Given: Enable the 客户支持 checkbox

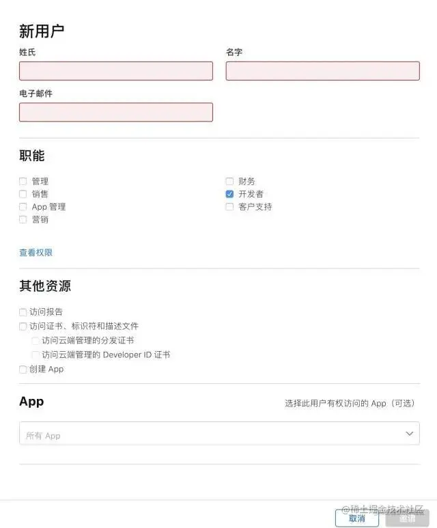Looking at the screenshot, I should tap(229, 207).
